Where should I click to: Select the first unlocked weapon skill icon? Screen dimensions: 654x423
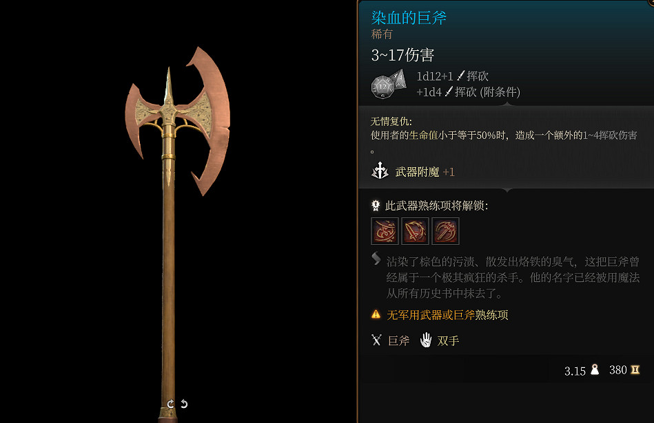(385, 230)
